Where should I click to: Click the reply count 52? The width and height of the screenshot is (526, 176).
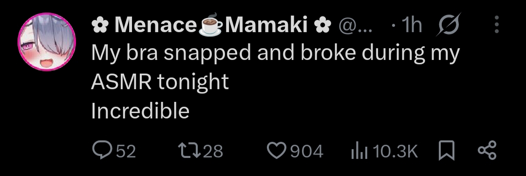[126, 151]
